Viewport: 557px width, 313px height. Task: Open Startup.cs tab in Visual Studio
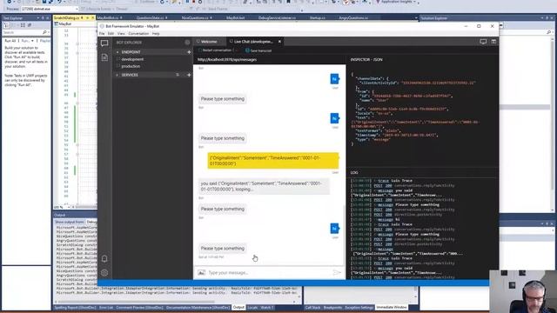click(317, 17)
